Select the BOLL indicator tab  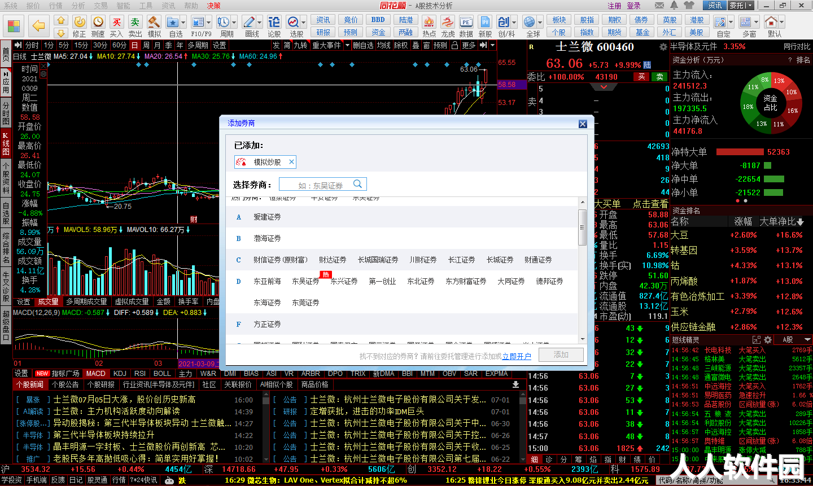pyautogui.click(x=162, y=373)
